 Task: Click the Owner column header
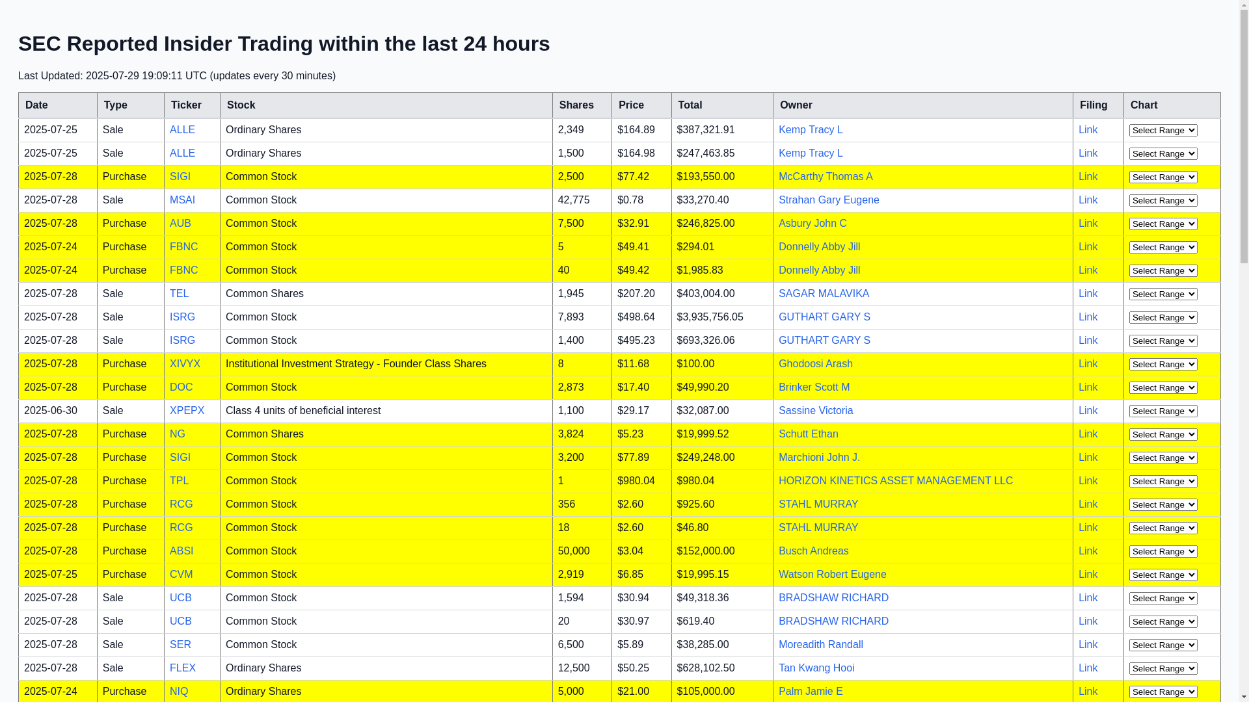pyautogui.click(x=923, y=105)
